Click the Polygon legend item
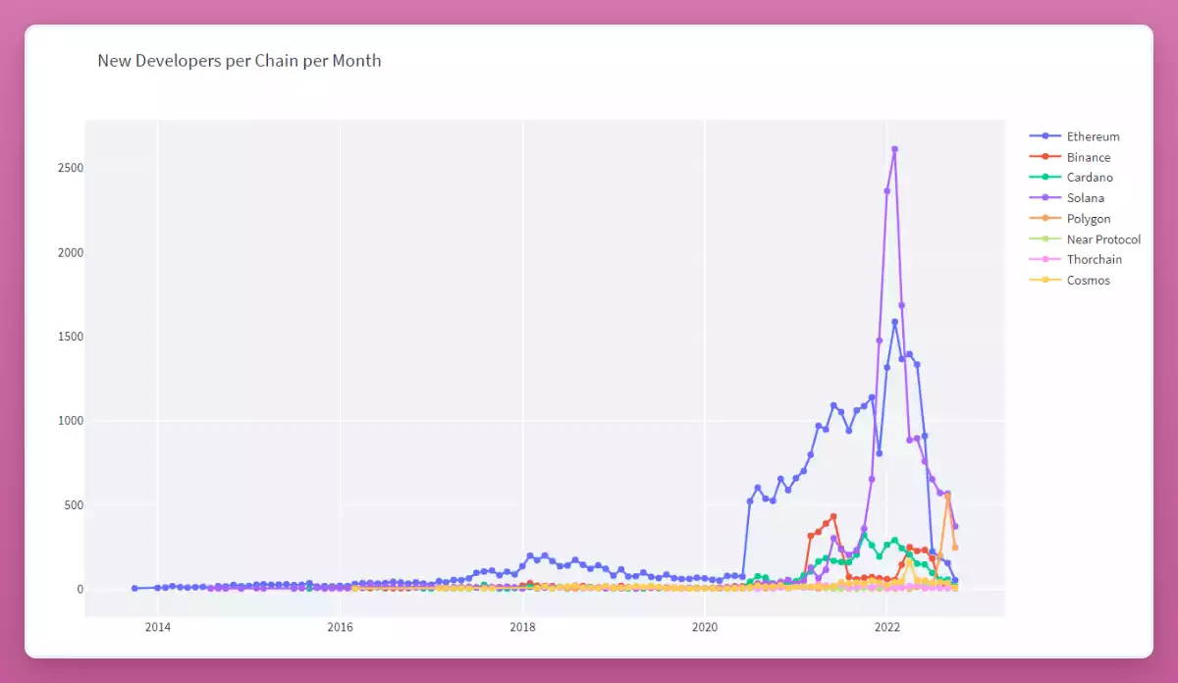The height and width of the screenshot is (683, 1178). click(x=1088, y=219)
